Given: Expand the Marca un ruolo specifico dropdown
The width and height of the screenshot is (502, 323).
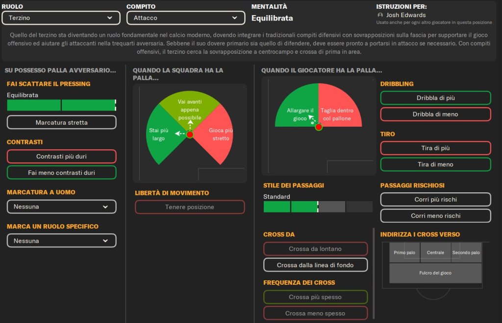Looking at the screenshot, I should [x=61, y=241].
